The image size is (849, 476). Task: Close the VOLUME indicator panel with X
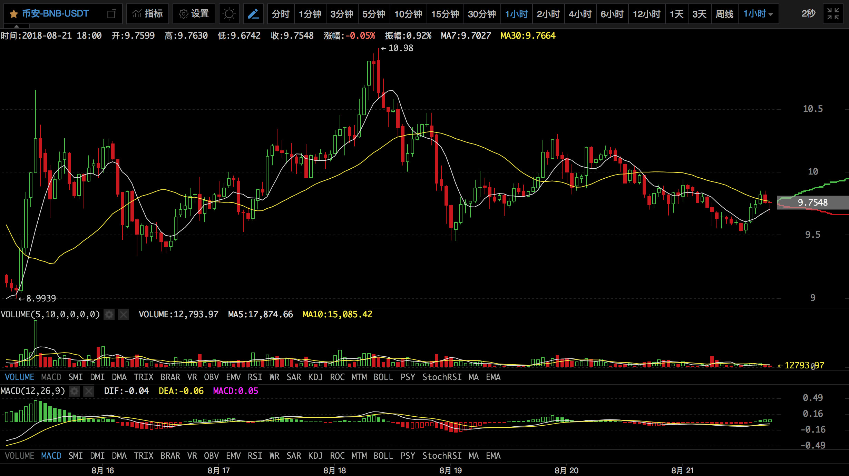pos(124,314)
